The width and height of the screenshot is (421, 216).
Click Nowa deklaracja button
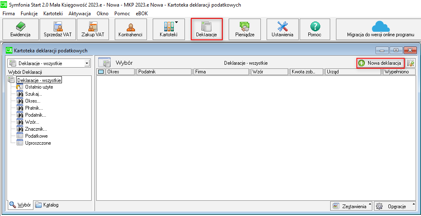tap(381, 63)
